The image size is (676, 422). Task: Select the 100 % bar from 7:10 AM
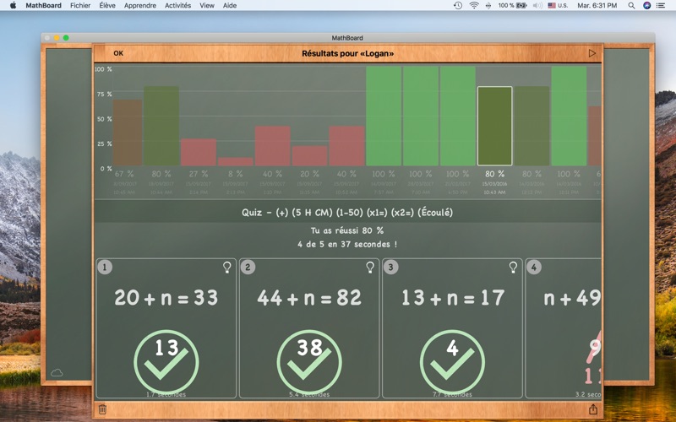(x=421, y=116)
